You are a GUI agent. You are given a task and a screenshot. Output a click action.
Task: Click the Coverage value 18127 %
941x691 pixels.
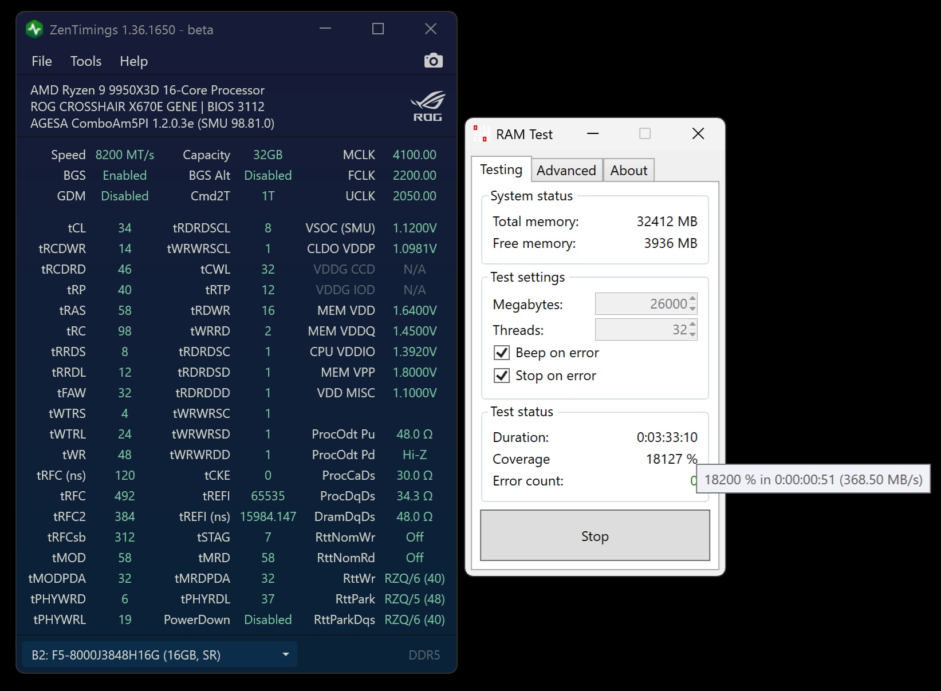(671, 459)
